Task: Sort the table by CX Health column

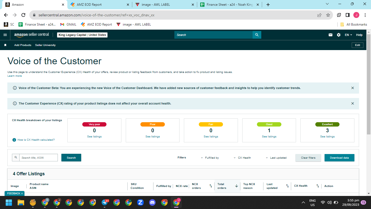Action: click(x=317, y=186)
